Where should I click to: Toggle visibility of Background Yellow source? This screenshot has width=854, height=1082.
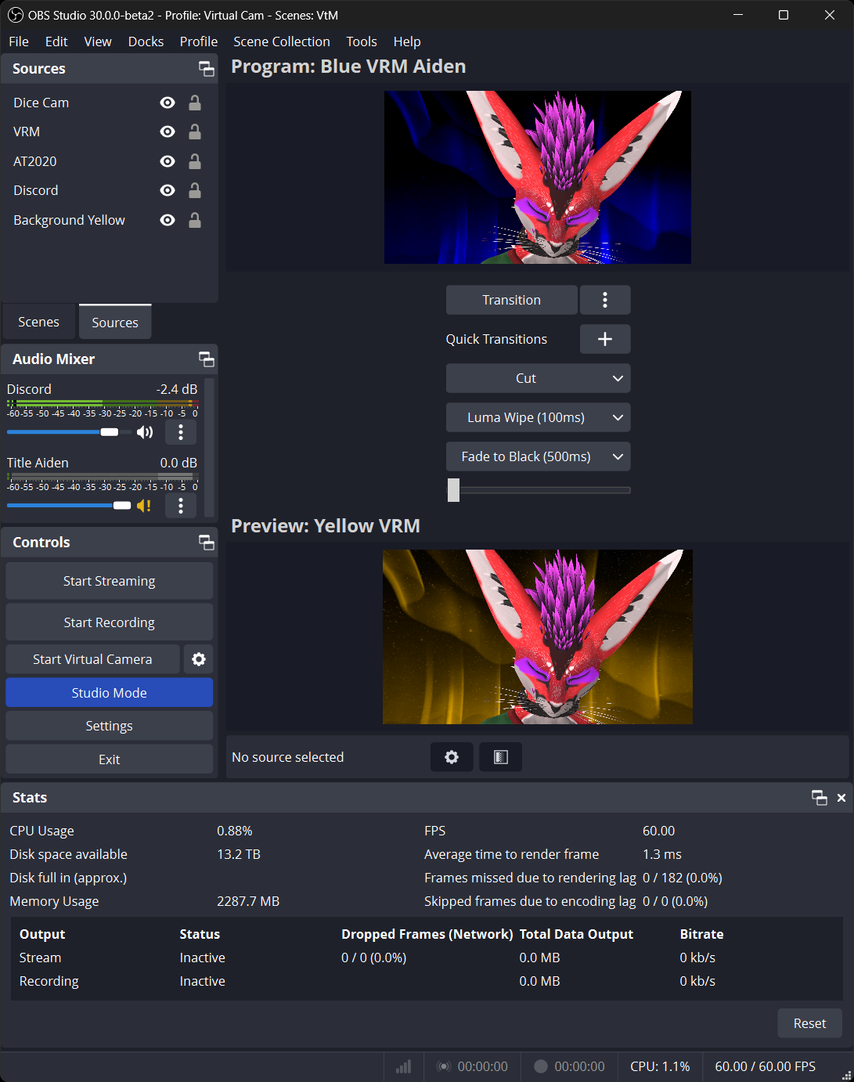coord(168,220)
